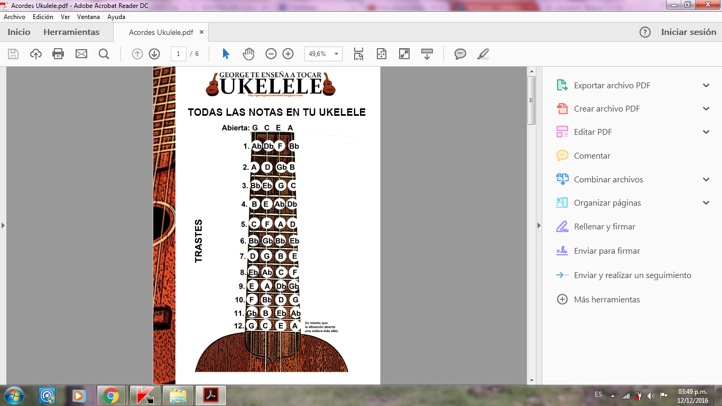Select the hand pan tool
722x406 pixels.
tap(248, 54)
